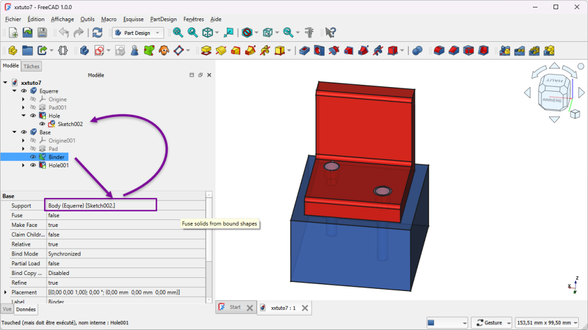Image resolution: width=588 pixels, height=330 pixels.
Task: Toggle visibility eye of Equerre body
Action: click(x=24, y=91)
